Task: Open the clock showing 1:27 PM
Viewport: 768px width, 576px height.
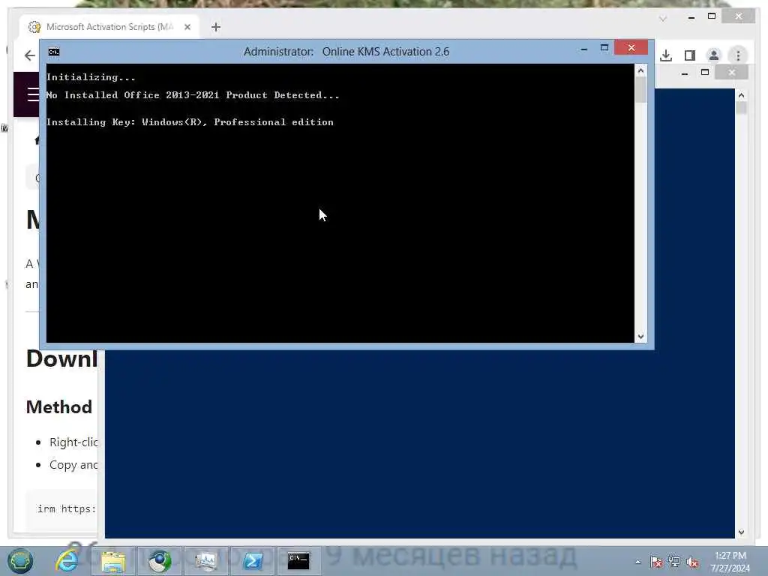Action: tap(730, 562)
